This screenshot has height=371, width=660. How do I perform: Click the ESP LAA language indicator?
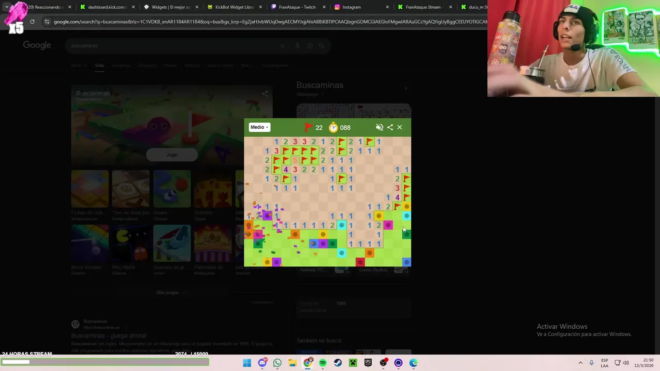pos(604,363)
